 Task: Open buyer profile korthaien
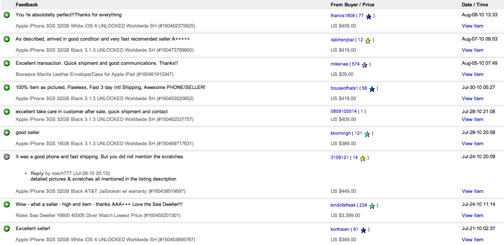[340, 229]
